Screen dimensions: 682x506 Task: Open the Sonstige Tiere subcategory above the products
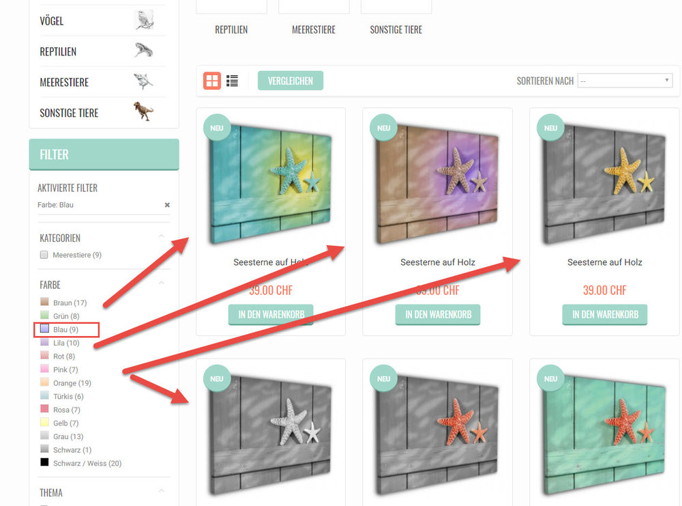coord(396,29)
